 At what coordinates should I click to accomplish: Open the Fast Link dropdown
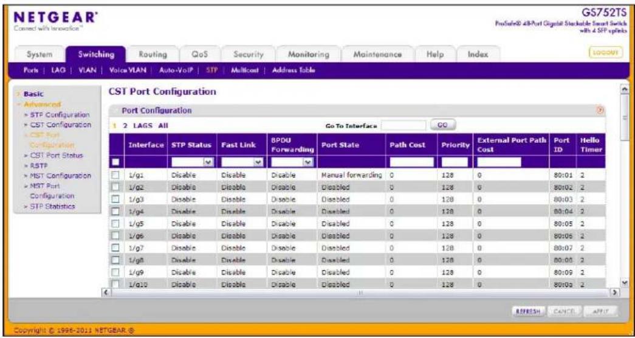tap(242, 162)
